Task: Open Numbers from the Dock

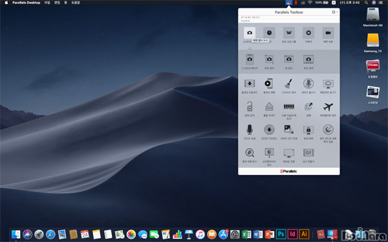Action: [177, 234]
